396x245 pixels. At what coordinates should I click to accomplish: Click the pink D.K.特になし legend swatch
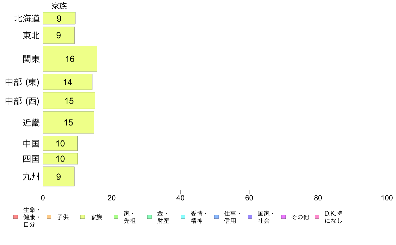point(317,217)
